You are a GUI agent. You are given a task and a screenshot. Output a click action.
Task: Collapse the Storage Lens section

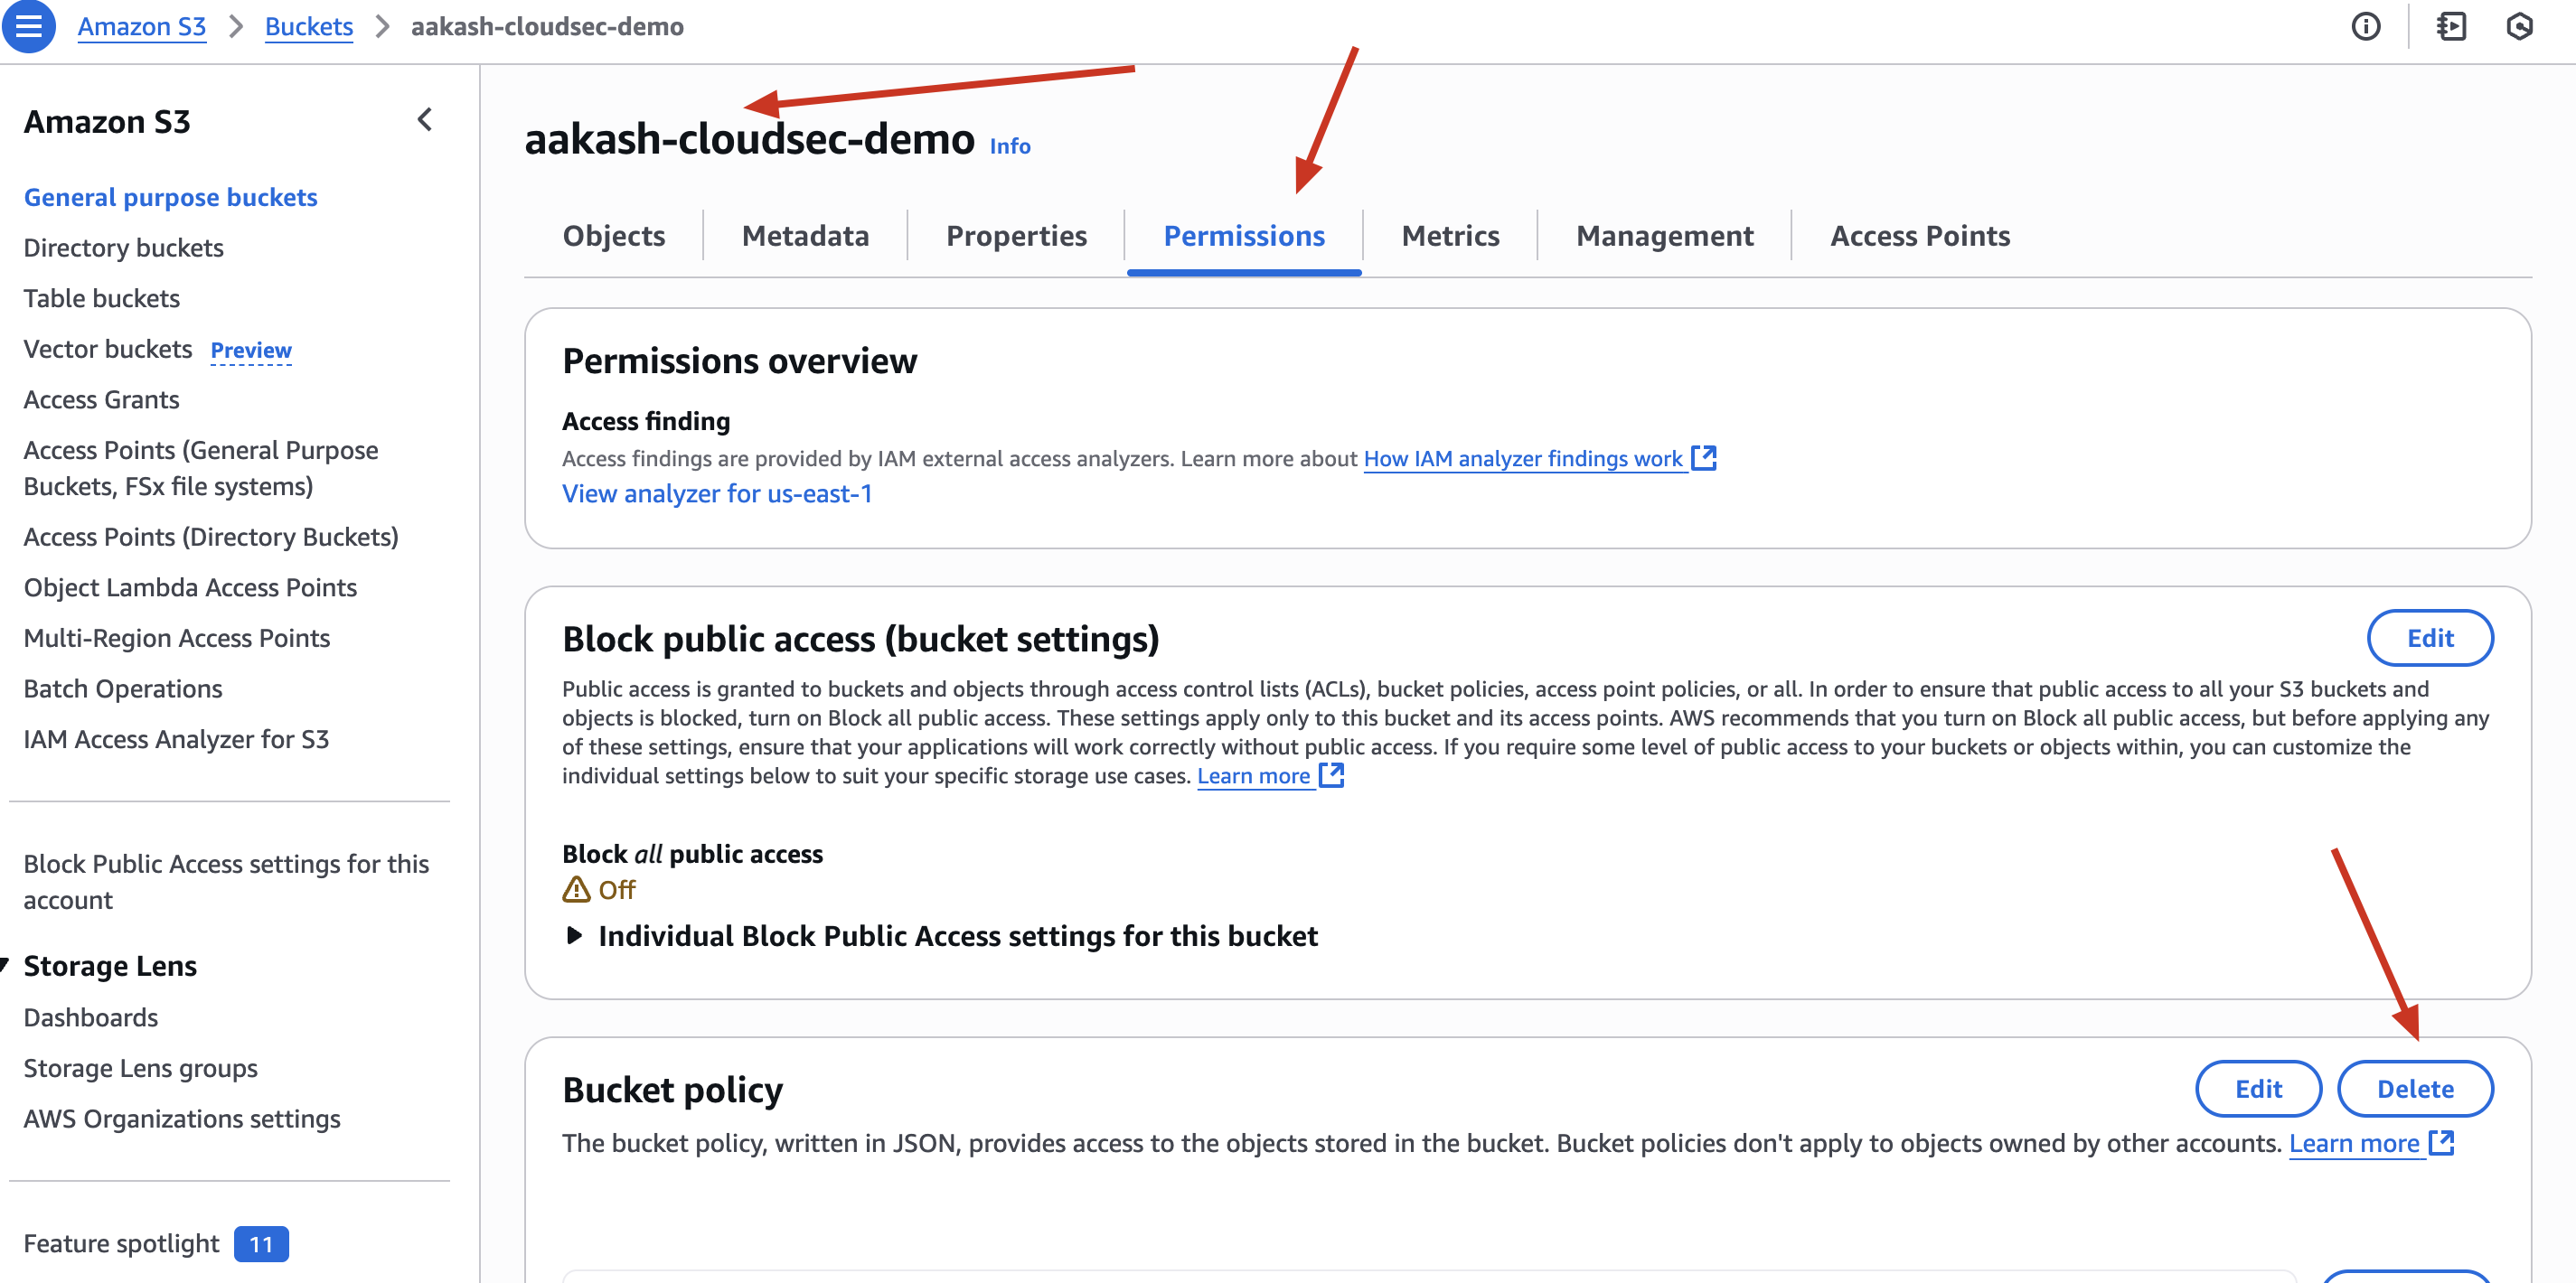(x=5, y=965)
